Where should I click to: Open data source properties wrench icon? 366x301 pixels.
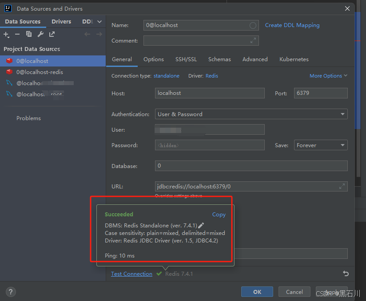click(x=40, y=34)
